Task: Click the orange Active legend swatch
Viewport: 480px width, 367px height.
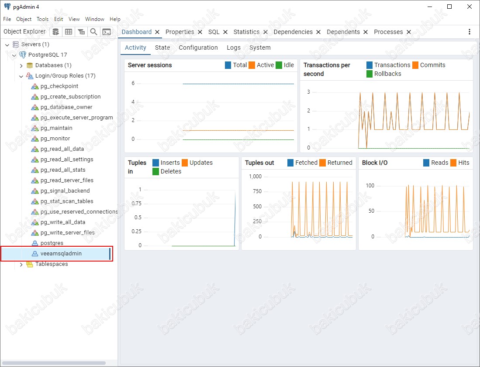Action: [x=252, y=65]
